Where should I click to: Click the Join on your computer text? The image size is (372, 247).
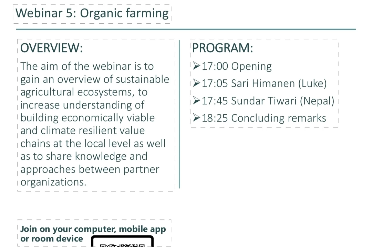93,229
